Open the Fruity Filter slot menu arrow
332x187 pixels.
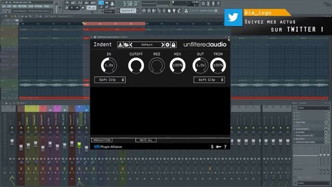(294, 123)
